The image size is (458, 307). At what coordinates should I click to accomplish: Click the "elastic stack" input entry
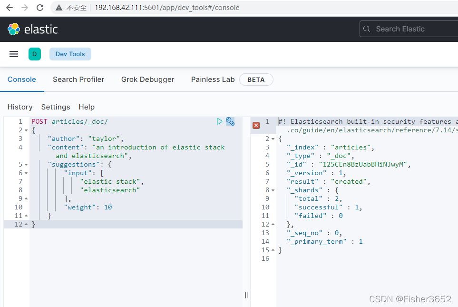pos(110,181)
